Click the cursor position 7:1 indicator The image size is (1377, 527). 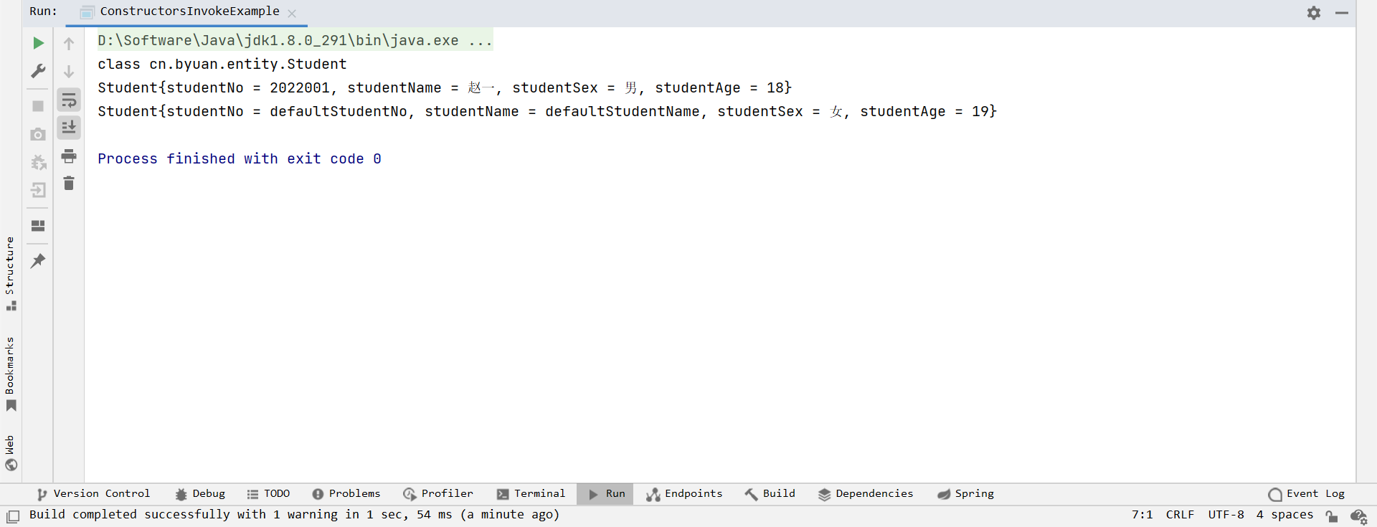(x=1142, y=515)
